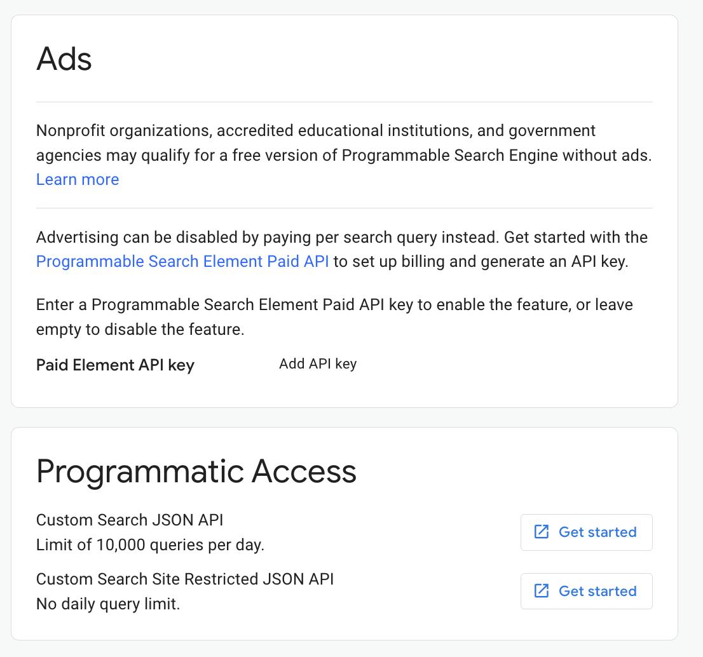Viewport: 703px width, 657px height.
Task: Click the Paid Element API key label
Action: pyautogui.click(x=115, y=365)
